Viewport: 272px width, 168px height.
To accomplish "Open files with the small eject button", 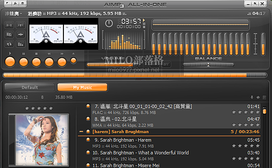I will [73, 60].
